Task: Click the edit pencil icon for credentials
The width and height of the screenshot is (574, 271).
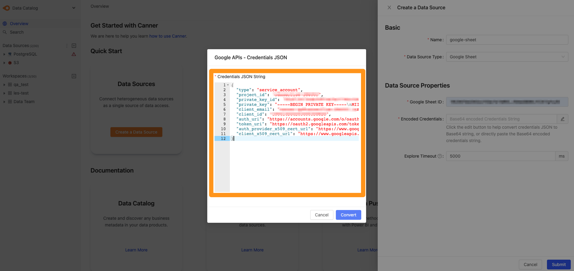Action: pos(563,119)
